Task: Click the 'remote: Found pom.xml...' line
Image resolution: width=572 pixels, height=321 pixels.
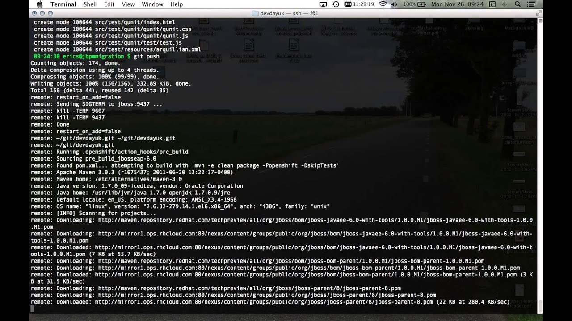Action: [185, 165]
